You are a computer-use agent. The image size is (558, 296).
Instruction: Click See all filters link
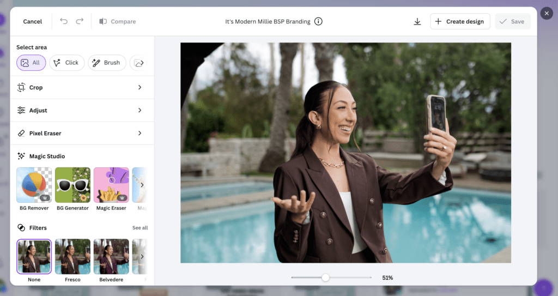[x=140, y=228]
